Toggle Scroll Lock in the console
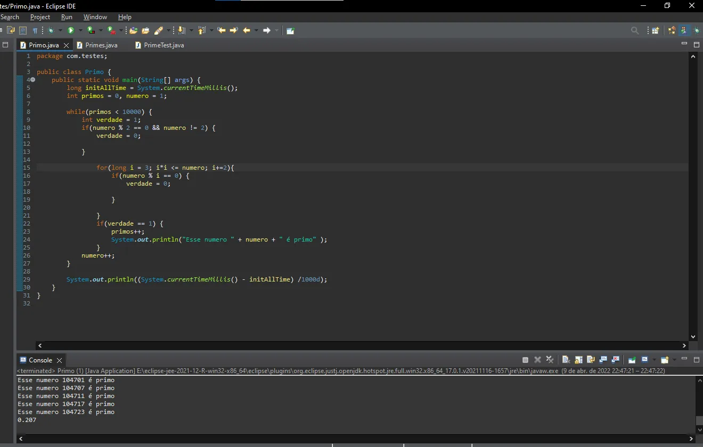 pos(578,360)
